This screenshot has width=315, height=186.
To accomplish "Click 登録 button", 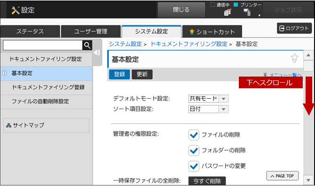I will (x=119, y=74).
